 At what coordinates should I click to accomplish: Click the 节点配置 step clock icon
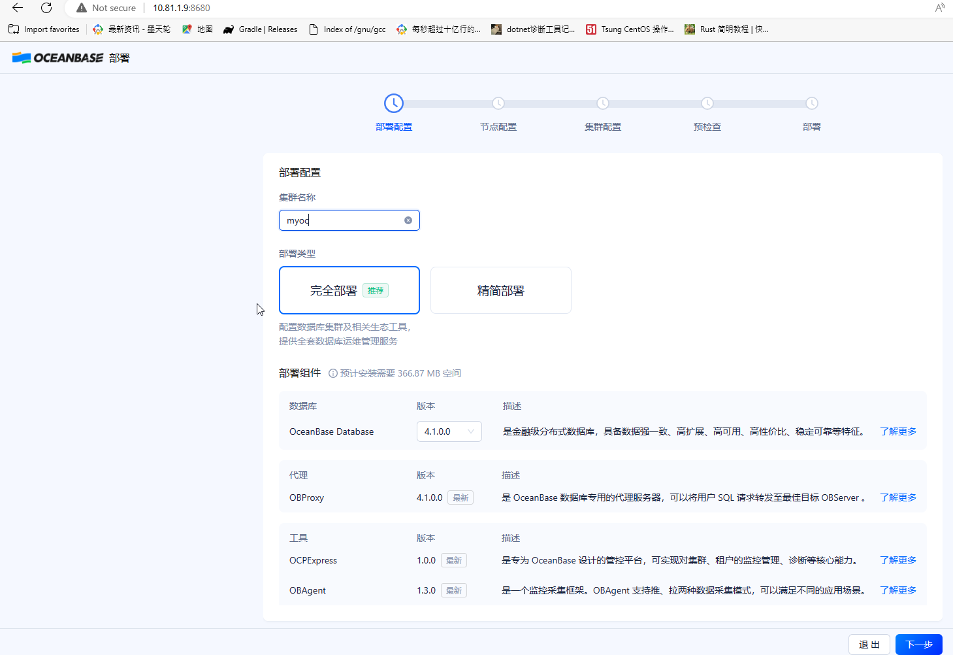pyautogui.click(x=498, y=103)
